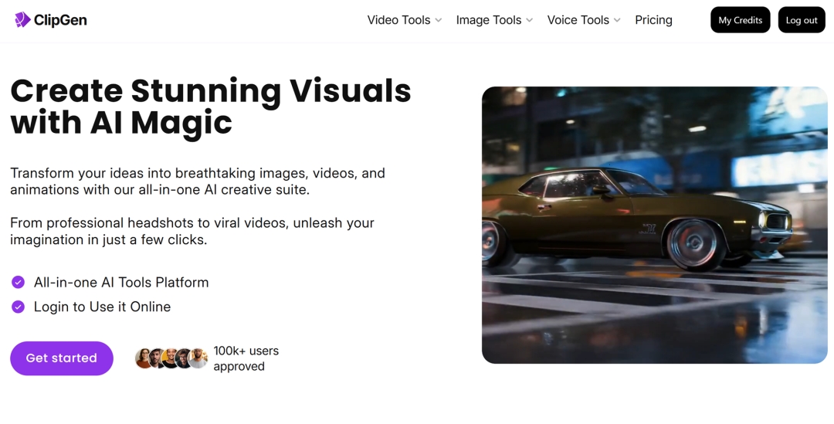The width and height of the screenshot is (834, 424).
Task: Go to the Pricing page
Action: tap(653, 20)
